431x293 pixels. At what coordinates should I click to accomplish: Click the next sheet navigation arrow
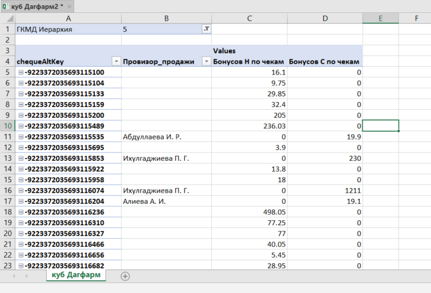pyautogui.click(x=26, y=276)
